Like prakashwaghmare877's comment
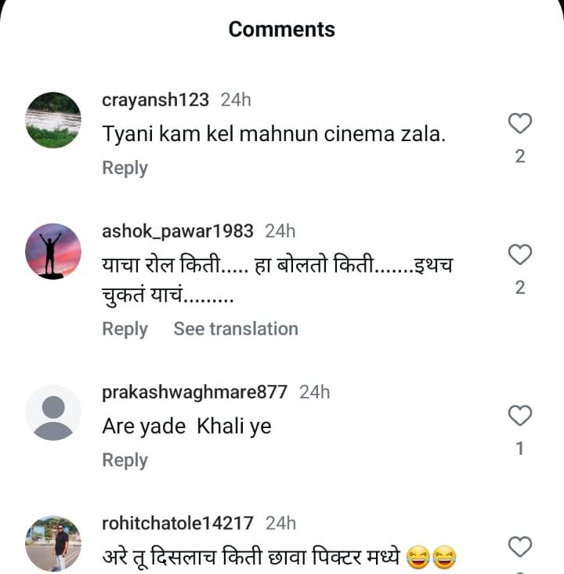 pyautogui.click(x=520, y=415)
